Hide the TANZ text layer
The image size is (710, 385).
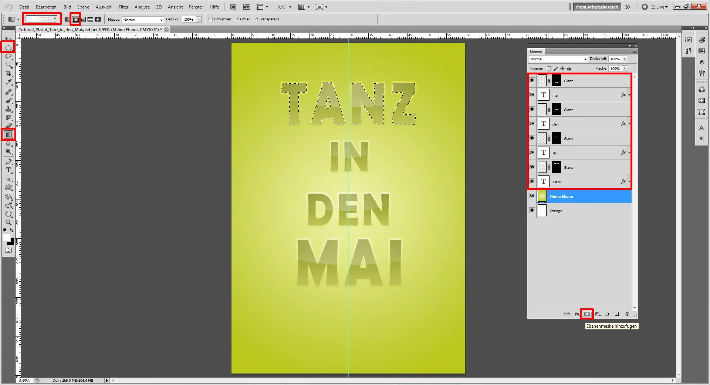532,181
